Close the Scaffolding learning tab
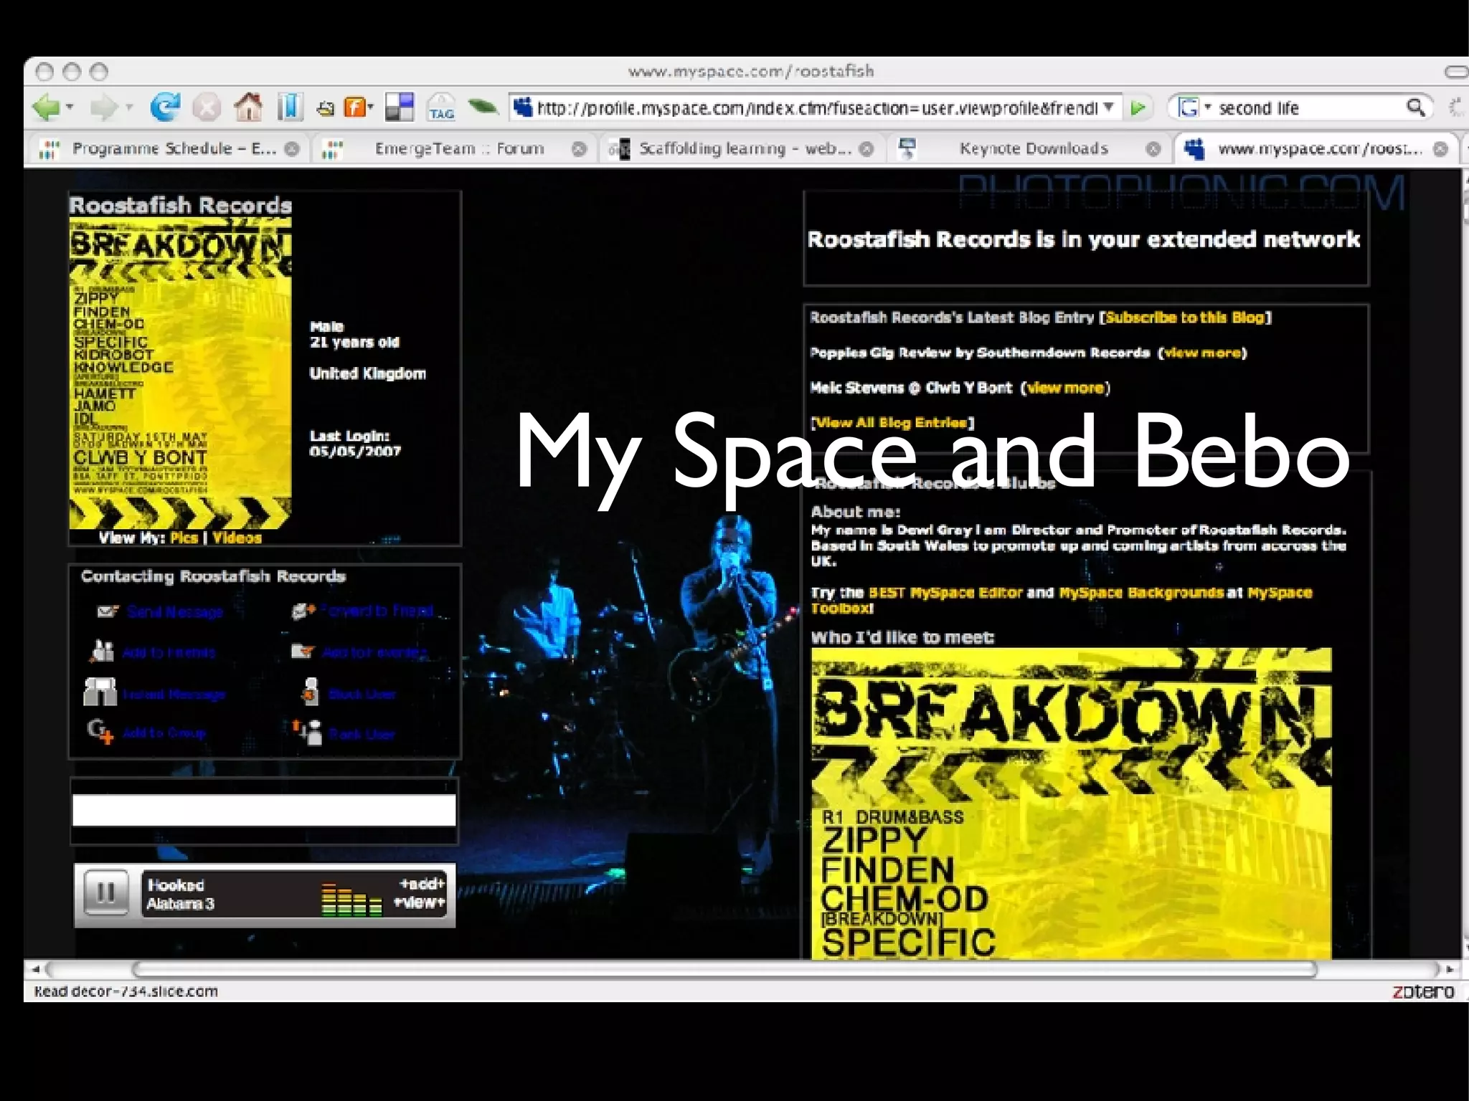Screen dimensions: 1469x1101 (866, 149)
